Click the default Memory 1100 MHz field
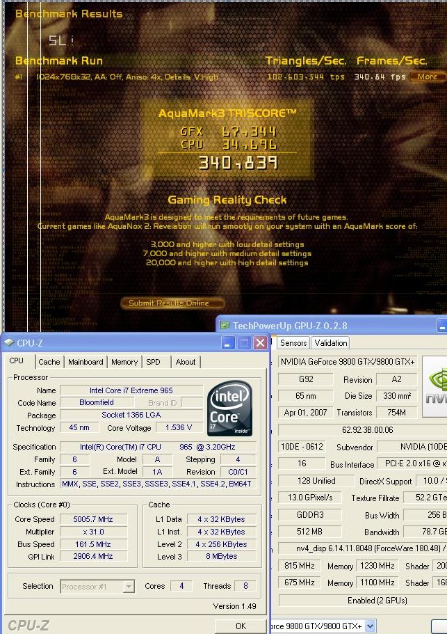Screen dimensions: 447x634 [377, 583]
